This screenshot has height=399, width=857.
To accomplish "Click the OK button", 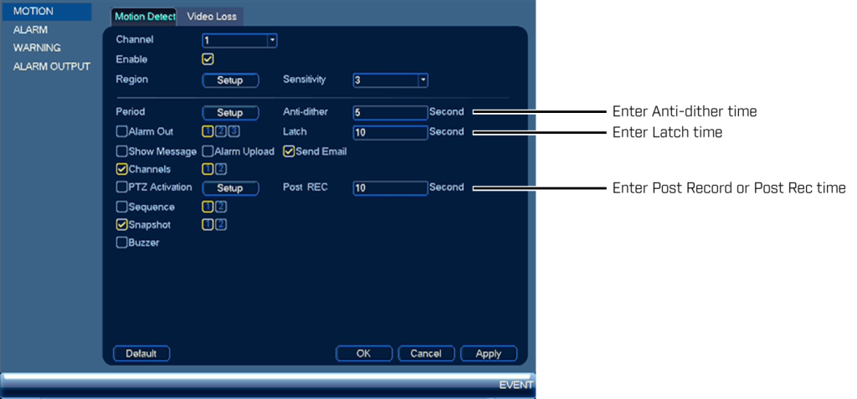I will (x=363, y=354).
